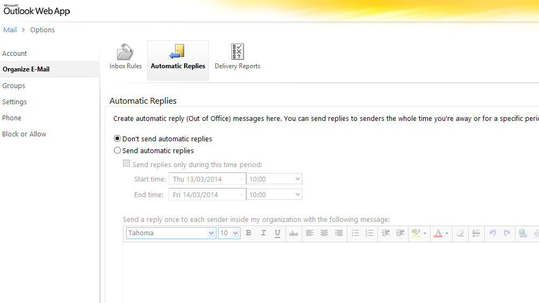Expand font color options arrow
Image resolution: width=539 pixels, height=303 pixels.
(447, 234)
